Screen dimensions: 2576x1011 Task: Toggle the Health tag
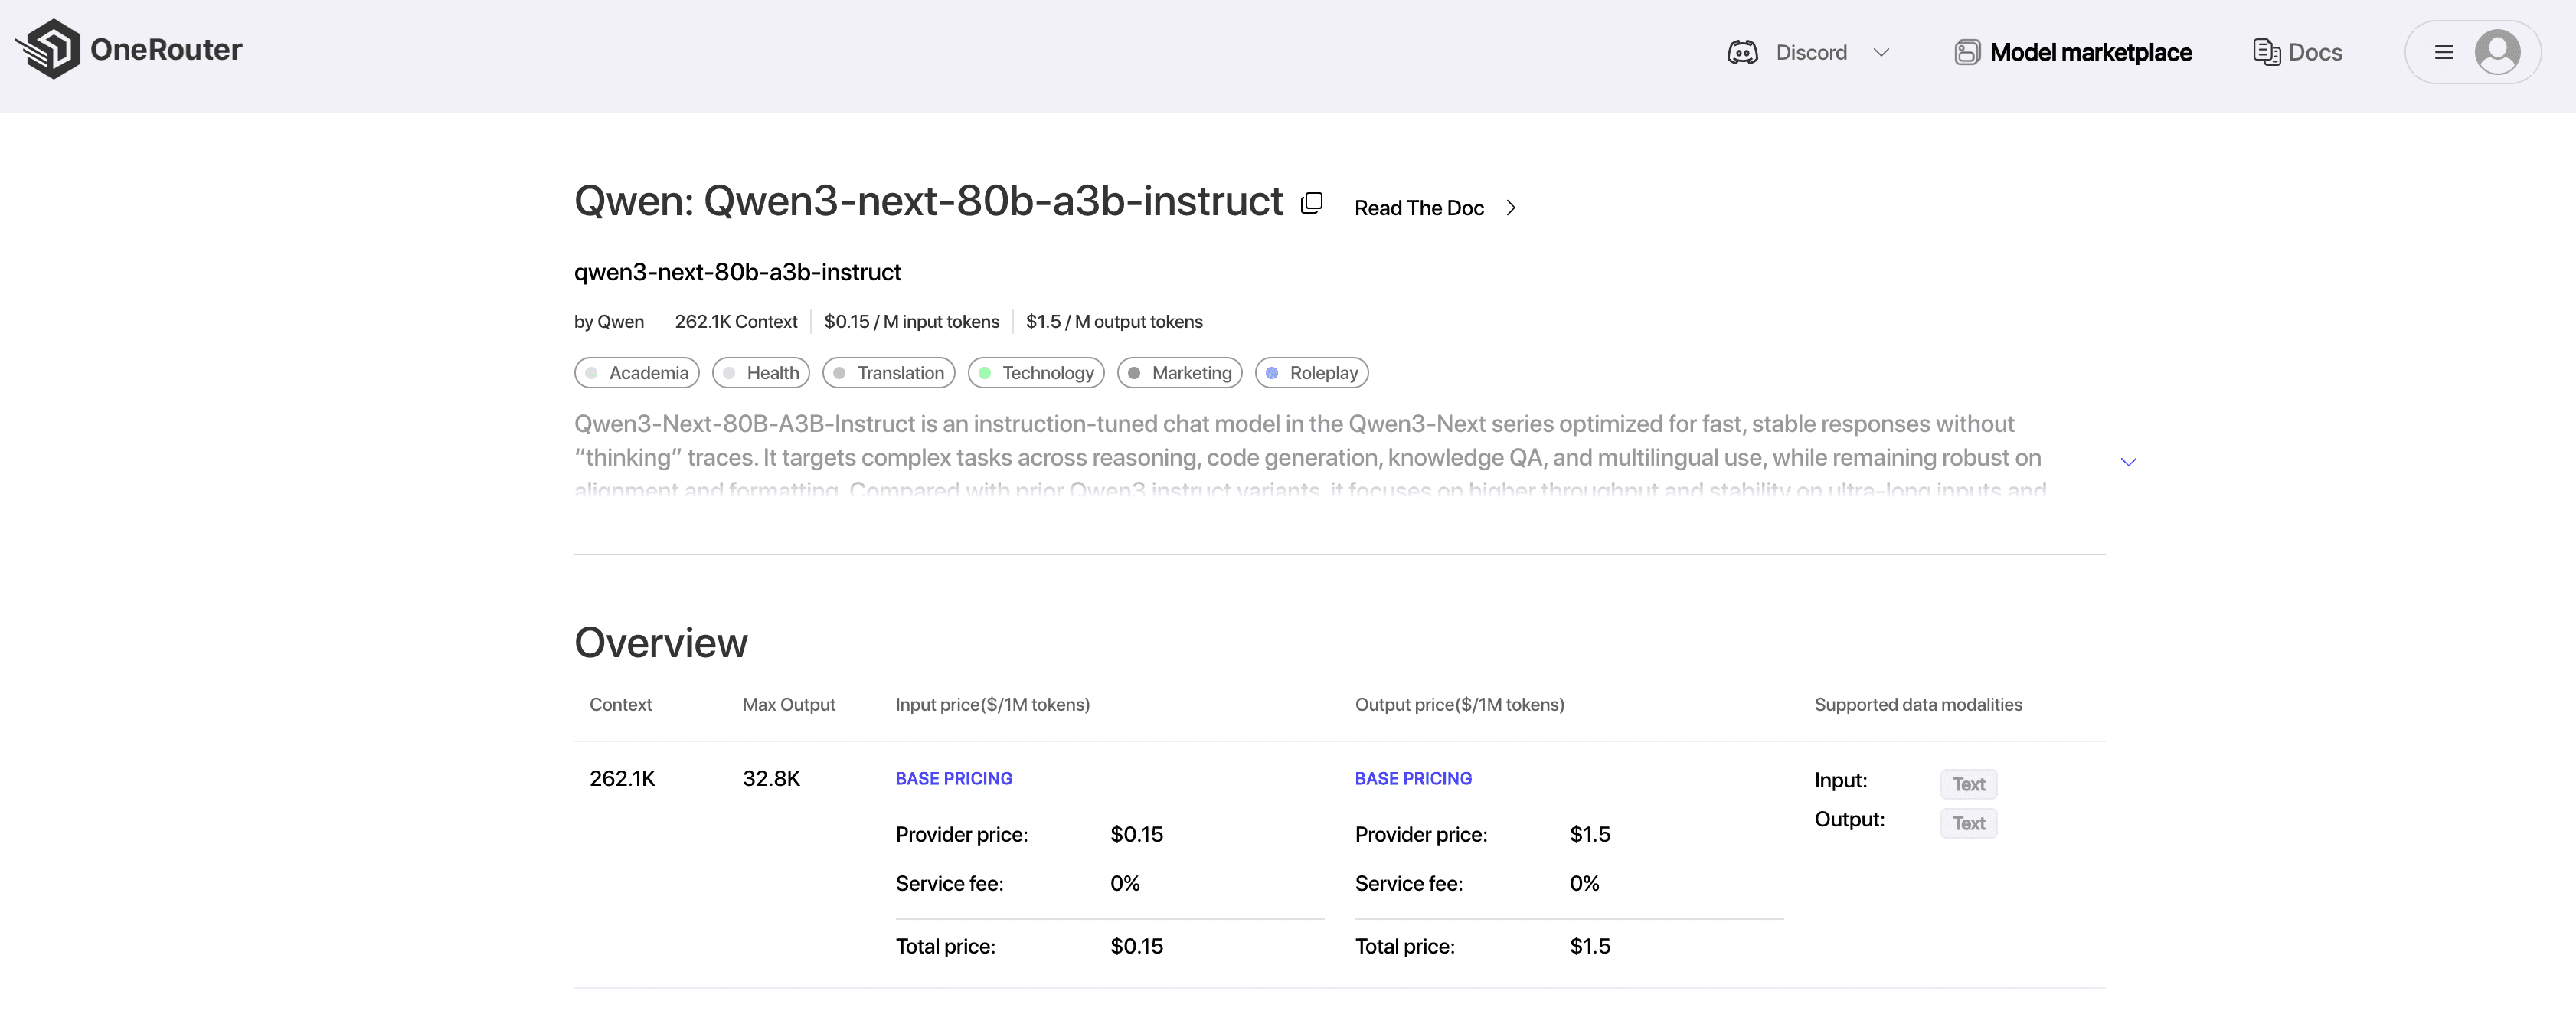tap(761, 373)
